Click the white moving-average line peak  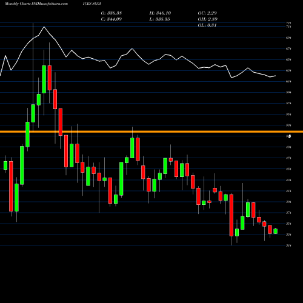tap(44, 27)
